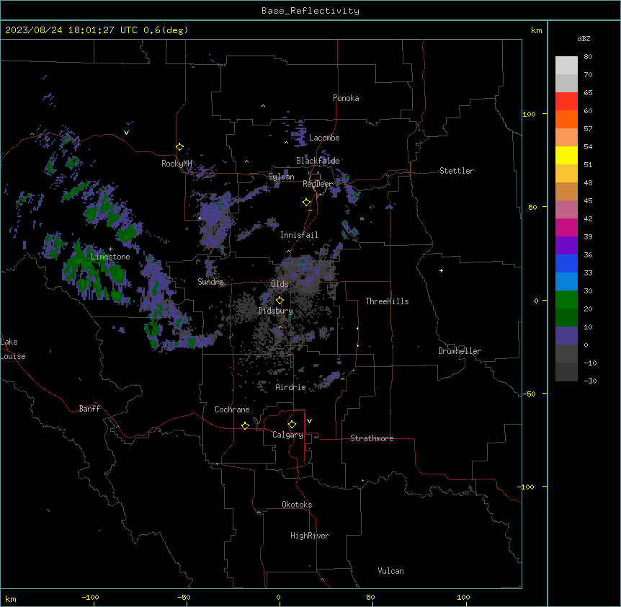This screenshot has width=621, height=607.
Task: Click the purple 10 dBZ legend swatch
Action: 566,336
